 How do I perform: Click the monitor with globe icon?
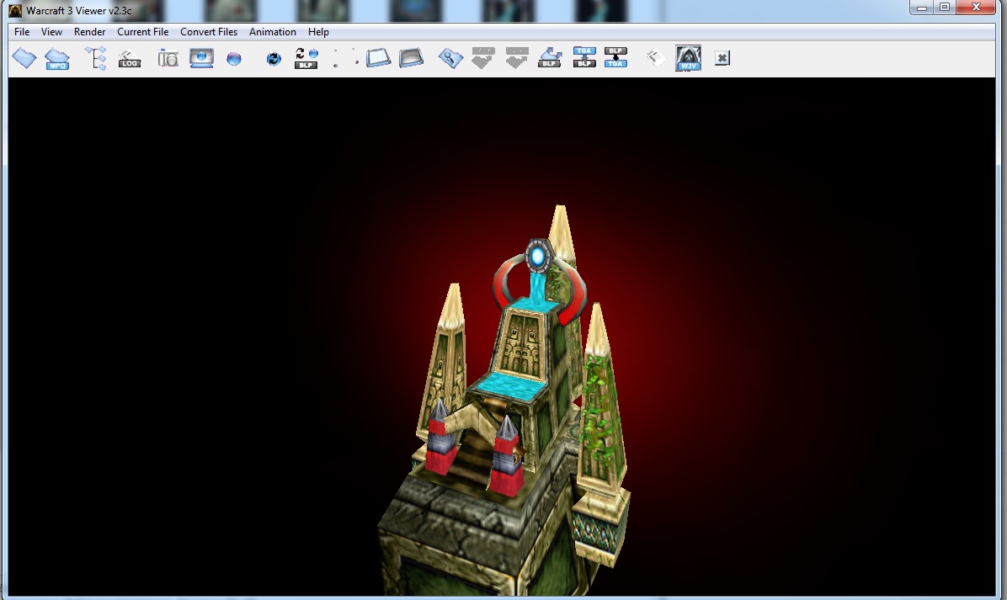(201, 58)
